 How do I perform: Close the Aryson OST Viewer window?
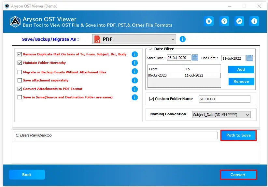(259, 6)
